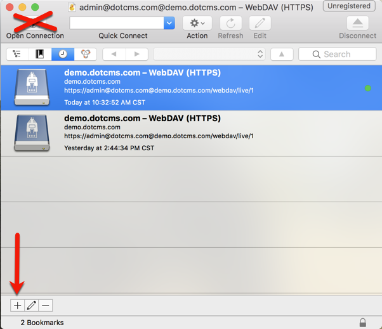Switch to the browser outline view

coord(17,55)
